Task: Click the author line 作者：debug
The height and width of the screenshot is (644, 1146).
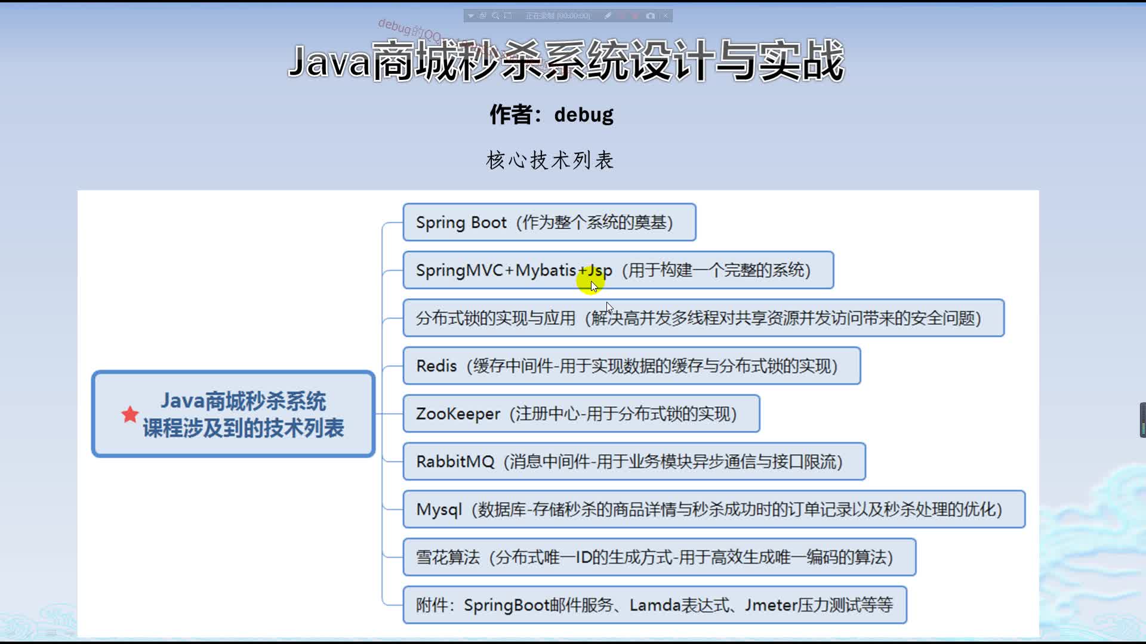Action: pyautogui.click(x=552, y=114)
